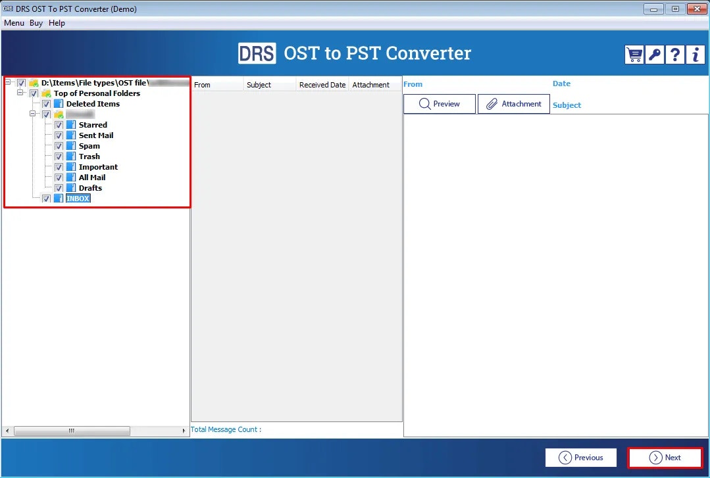Screen dimensions: 710x478
Task: Click the horizontal scrollbar under the folder tree
Action: (72, 431)
